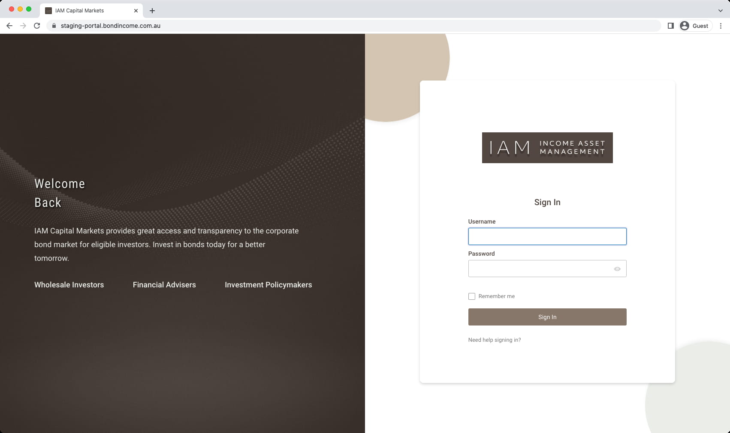Click the Guest profile avatar icon
The height and width of the screenshot is (433, 730).
click(685, 26)
